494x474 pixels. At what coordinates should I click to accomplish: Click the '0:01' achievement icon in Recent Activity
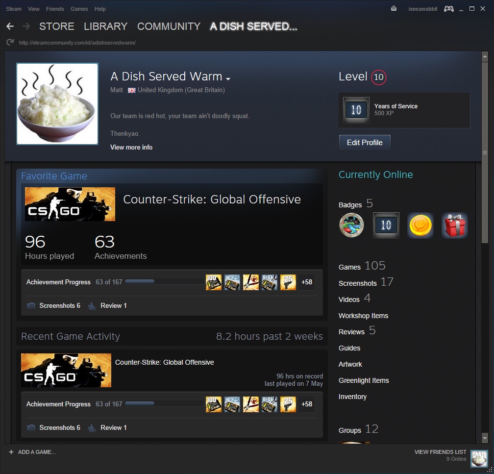click(x=270, y=404)
